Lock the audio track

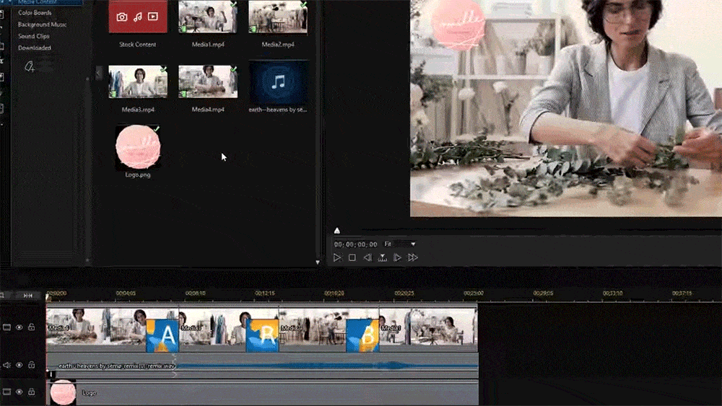pos(31,365)
